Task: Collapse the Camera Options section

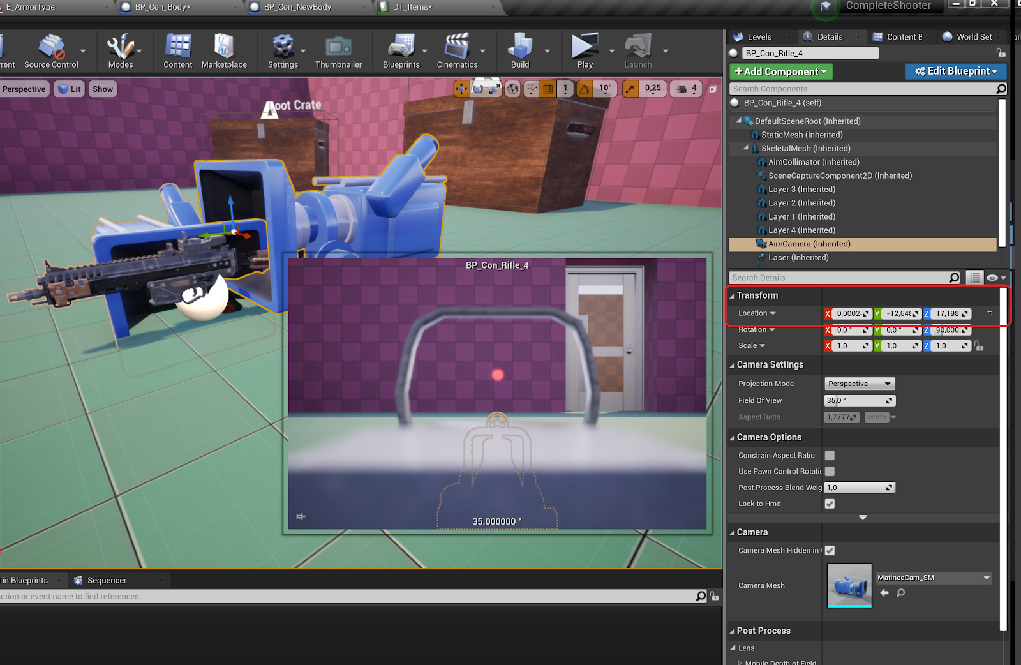Action: pos(732,437)
